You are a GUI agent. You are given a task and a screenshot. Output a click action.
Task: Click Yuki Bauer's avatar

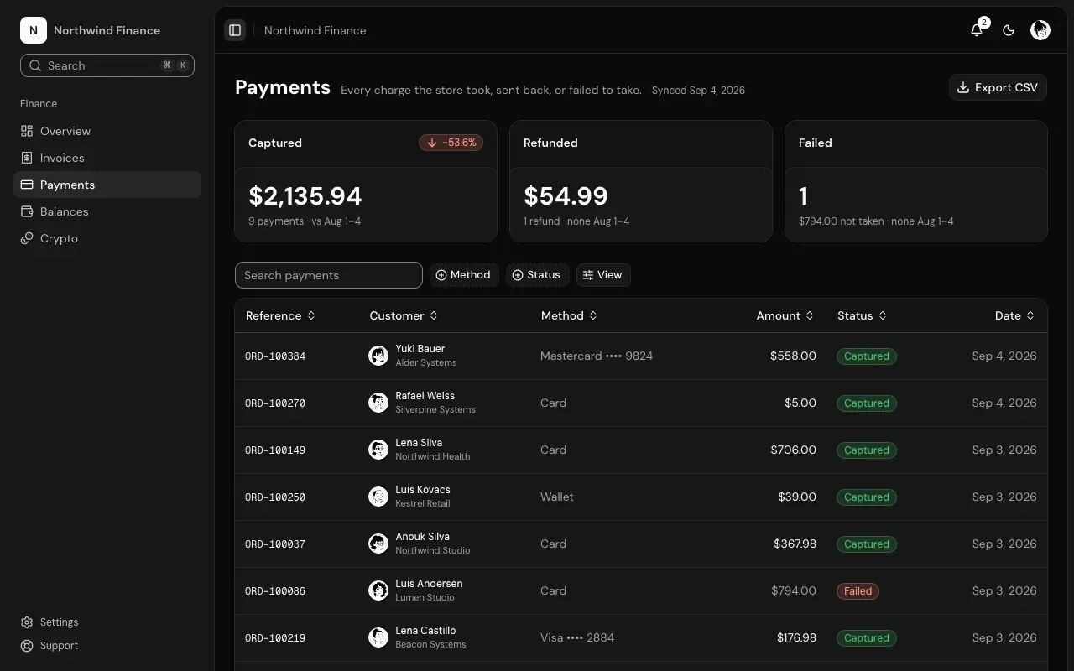click(x=378, y=356)
